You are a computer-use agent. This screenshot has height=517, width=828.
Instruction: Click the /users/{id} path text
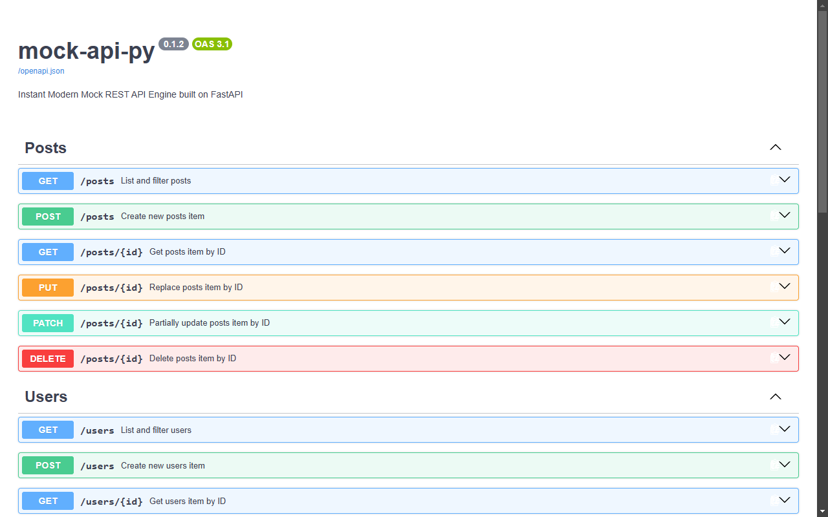(x=111, y=501)
